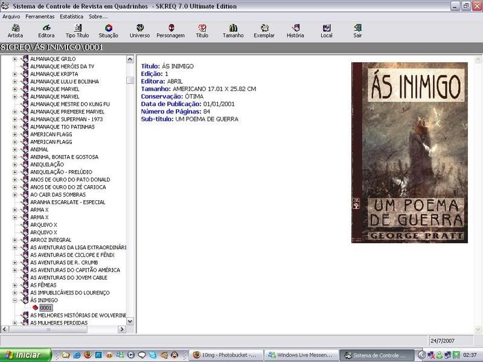Open the História toolbar button
The image size is (483, 362).
[295, 31]
